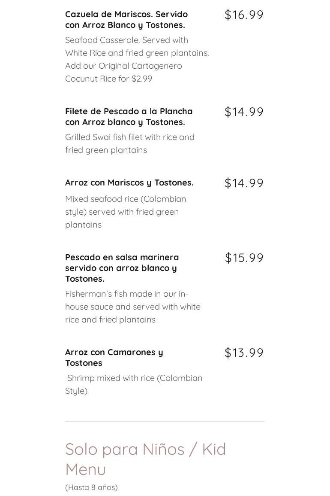
Task: Open the Filete de Pescado a la Plancha item
Action: pyautogui.click(x=129, y=117)
